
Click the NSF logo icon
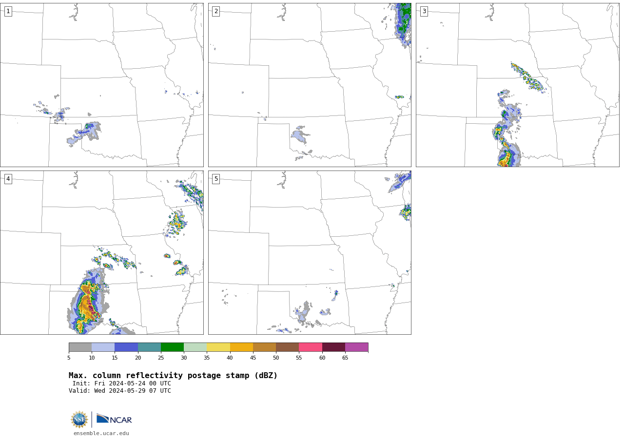[79, 420]
